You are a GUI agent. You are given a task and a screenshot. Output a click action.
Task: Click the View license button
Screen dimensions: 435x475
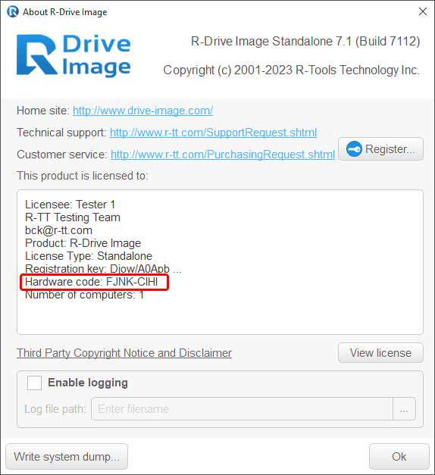click(380, 353)
